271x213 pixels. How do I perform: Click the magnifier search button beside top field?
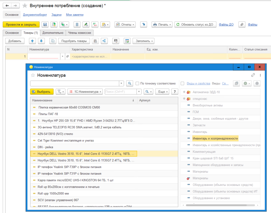coord(129,83)
